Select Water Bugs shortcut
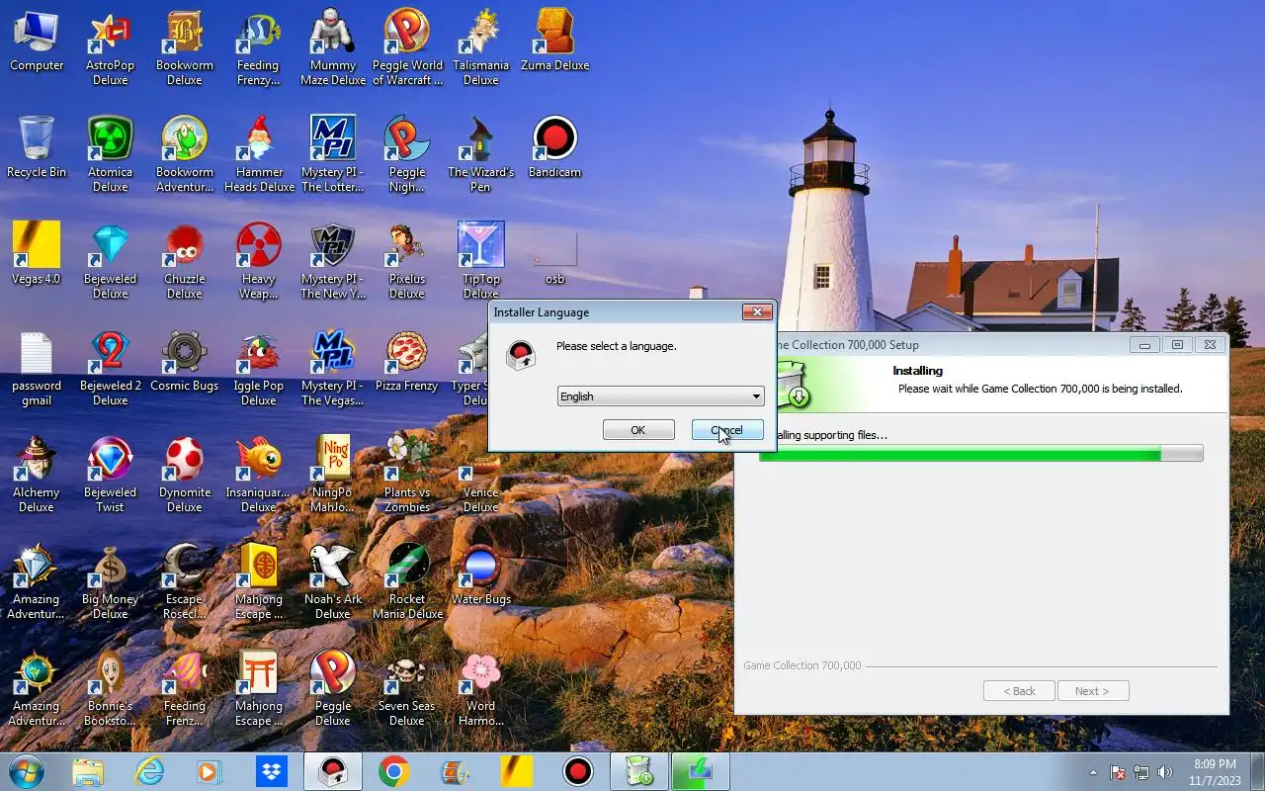The image size is (1265, 791). [480, 575]
